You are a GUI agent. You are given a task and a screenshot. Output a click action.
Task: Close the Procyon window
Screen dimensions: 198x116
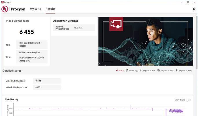tap(195, 2)
